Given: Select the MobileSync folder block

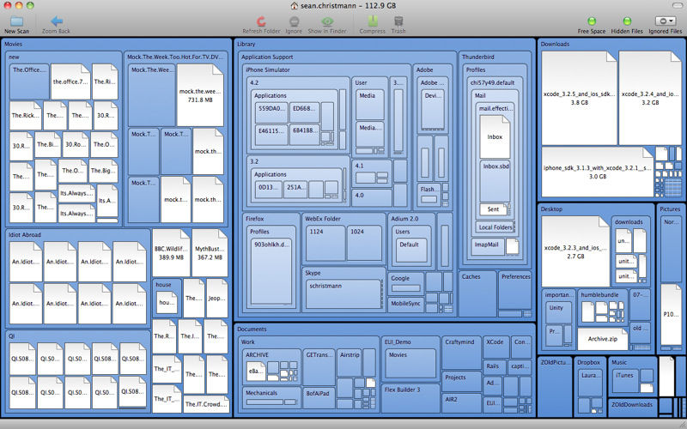Looking at the screenshot, I should coord(405,305).
